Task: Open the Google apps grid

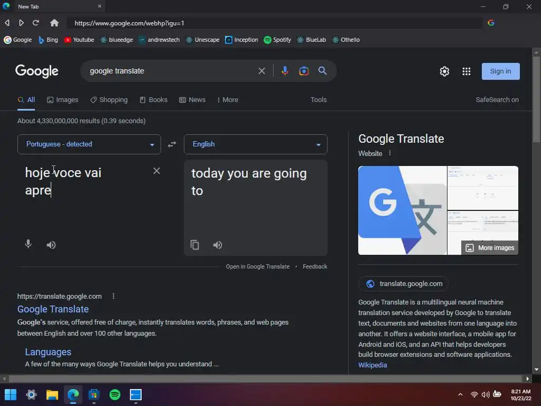Action: click(466, 71)
